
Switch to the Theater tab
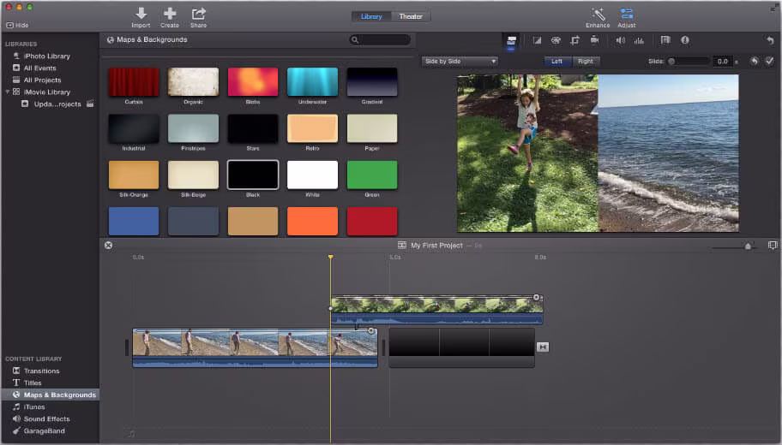pos(411,16)
